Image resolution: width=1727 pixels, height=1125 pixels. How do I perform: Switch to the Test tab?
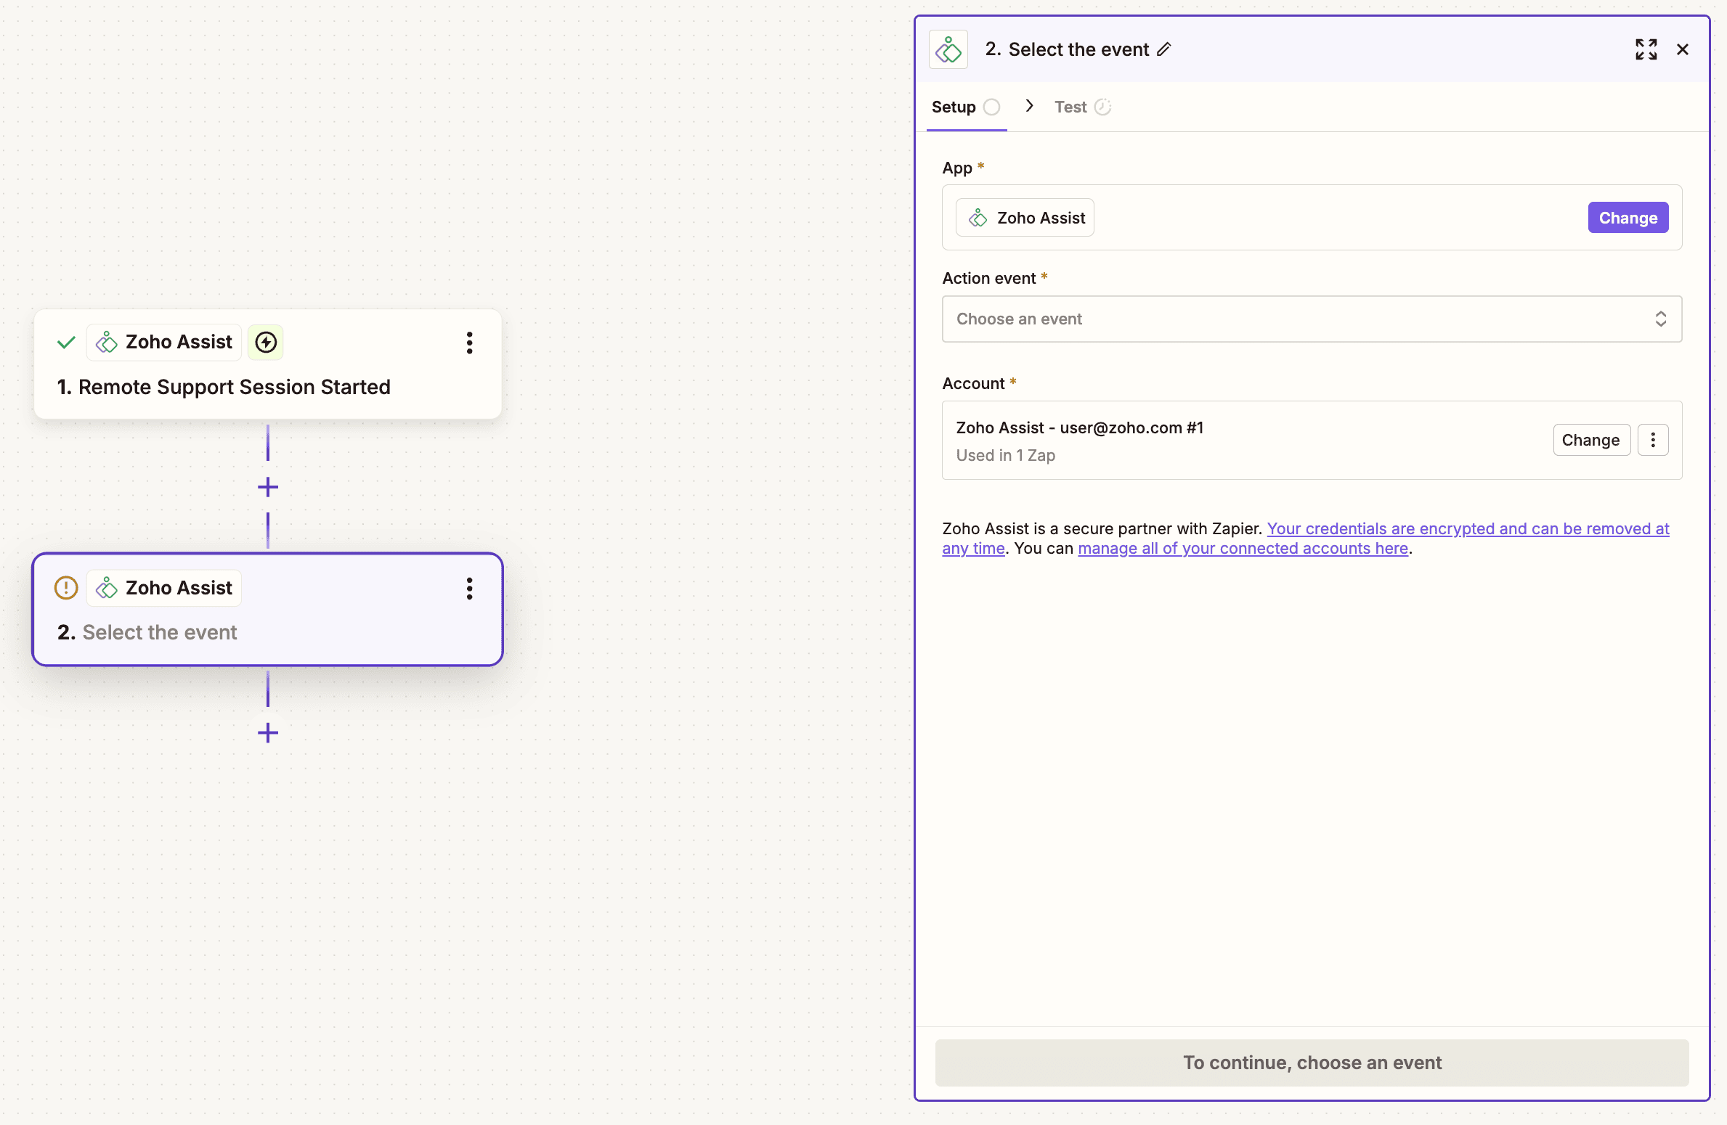1070,107
